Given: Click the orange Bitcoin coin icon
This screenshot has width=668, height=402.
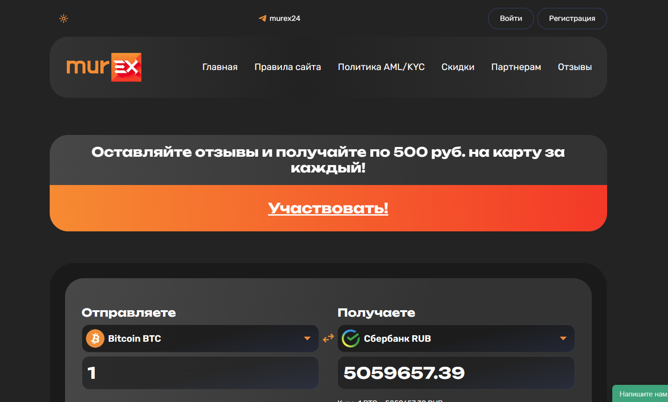Looking at the screenshot, I should (95, 338).
